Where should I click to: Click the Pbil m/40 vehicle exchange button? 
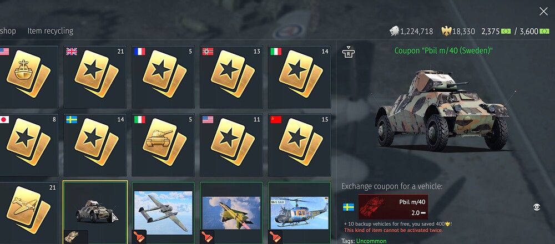coord(393,207)
